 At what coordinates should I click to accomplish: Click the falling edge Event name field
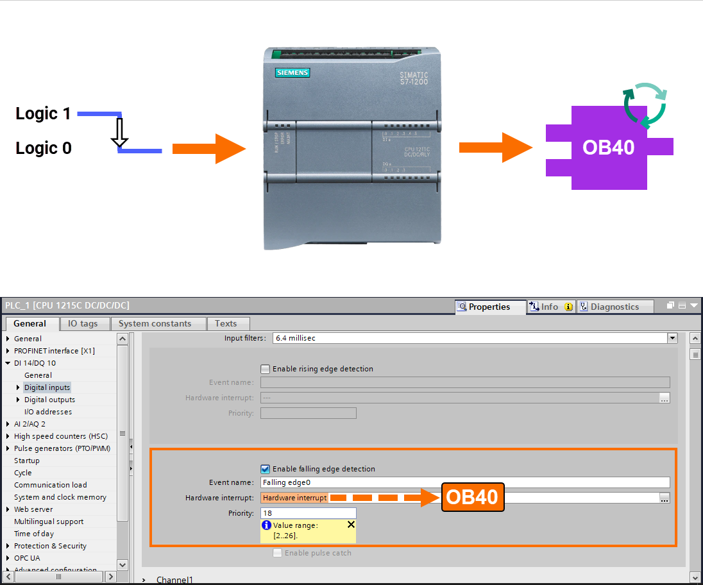[x=465, y=482]
